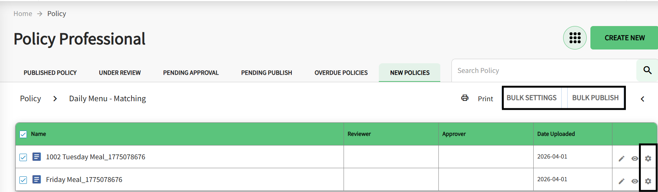This screenshot has width=658, height=192.
Task: Open settings gear for 1002 Tuesday Meal
Action: [648, 159]
